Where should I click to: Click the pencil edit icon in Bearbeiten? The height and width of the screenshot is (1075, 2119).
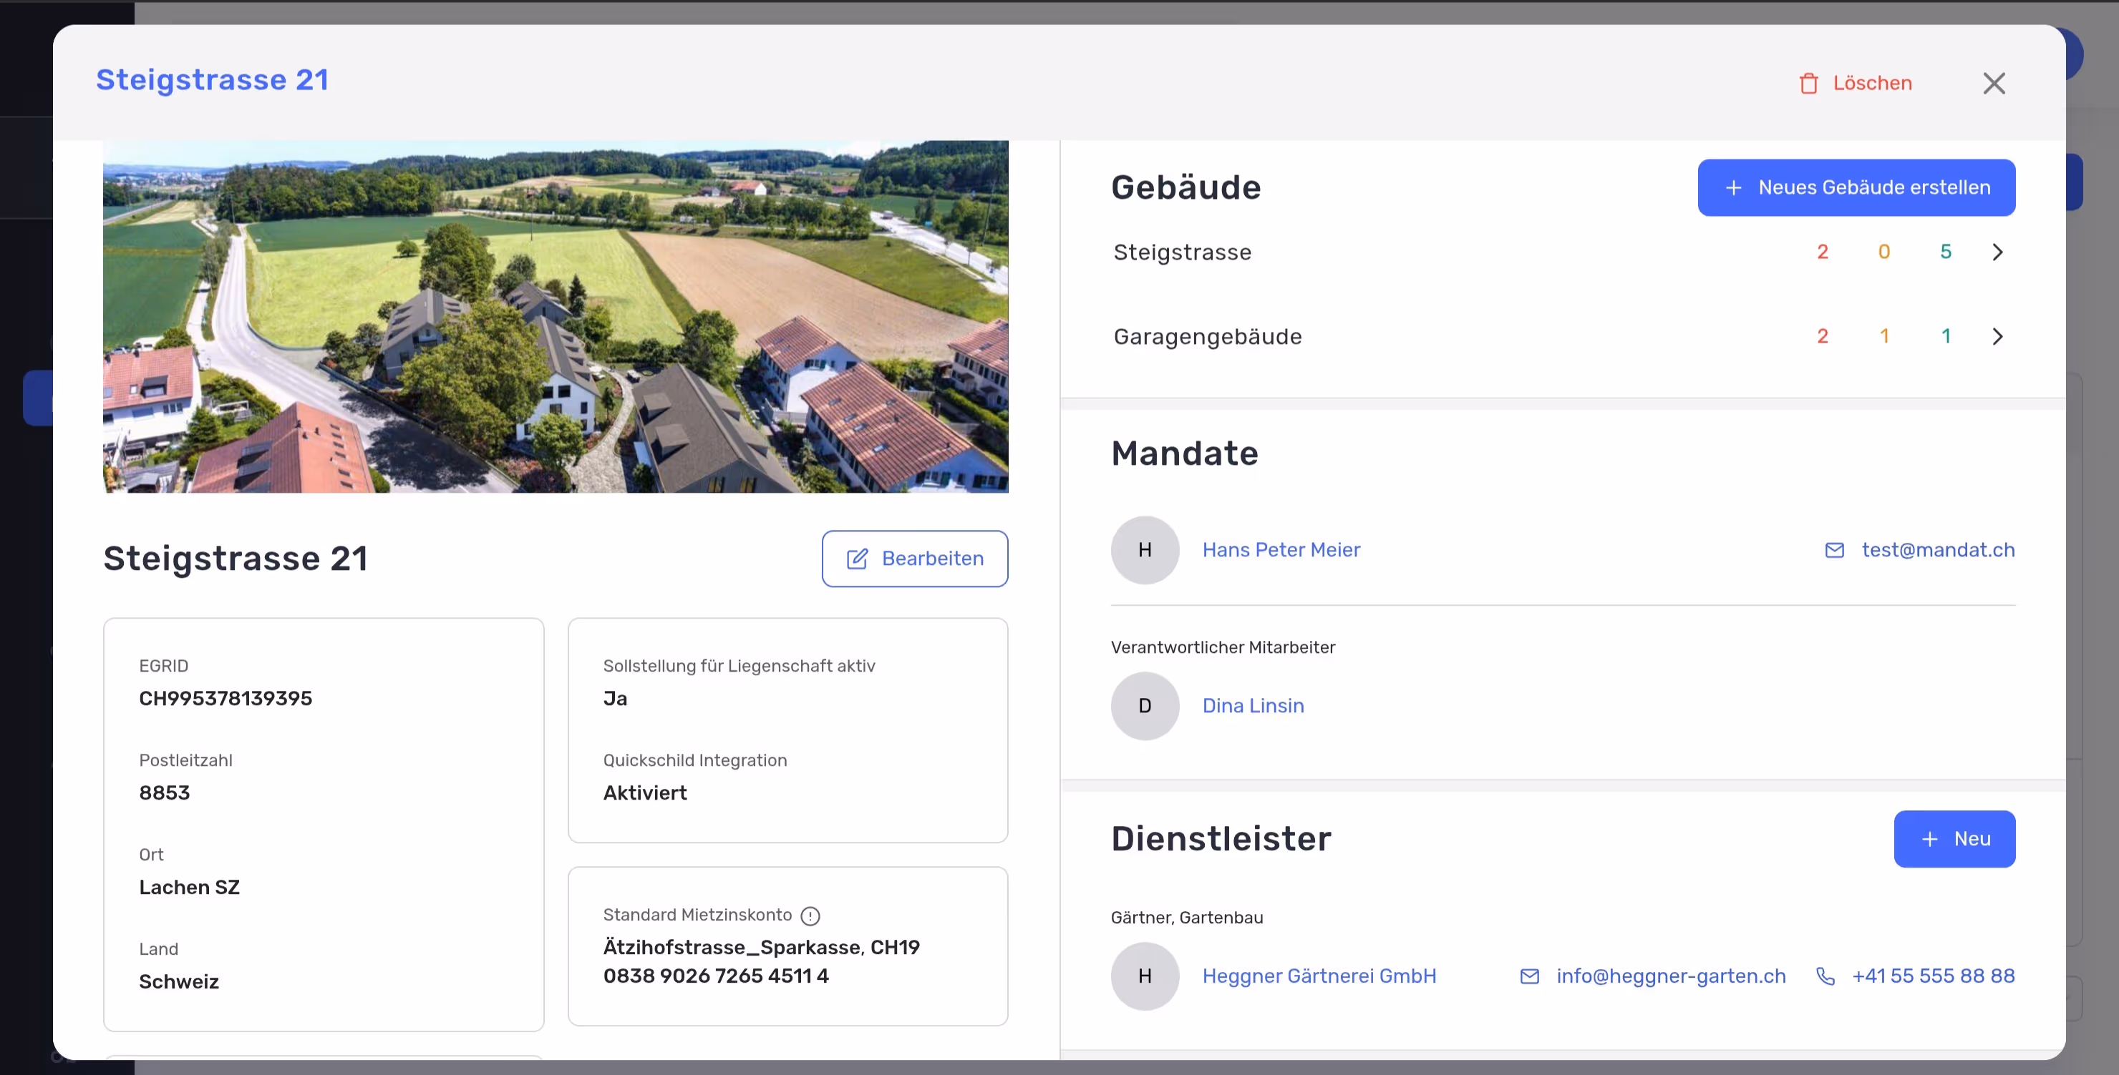pos(856,559)
